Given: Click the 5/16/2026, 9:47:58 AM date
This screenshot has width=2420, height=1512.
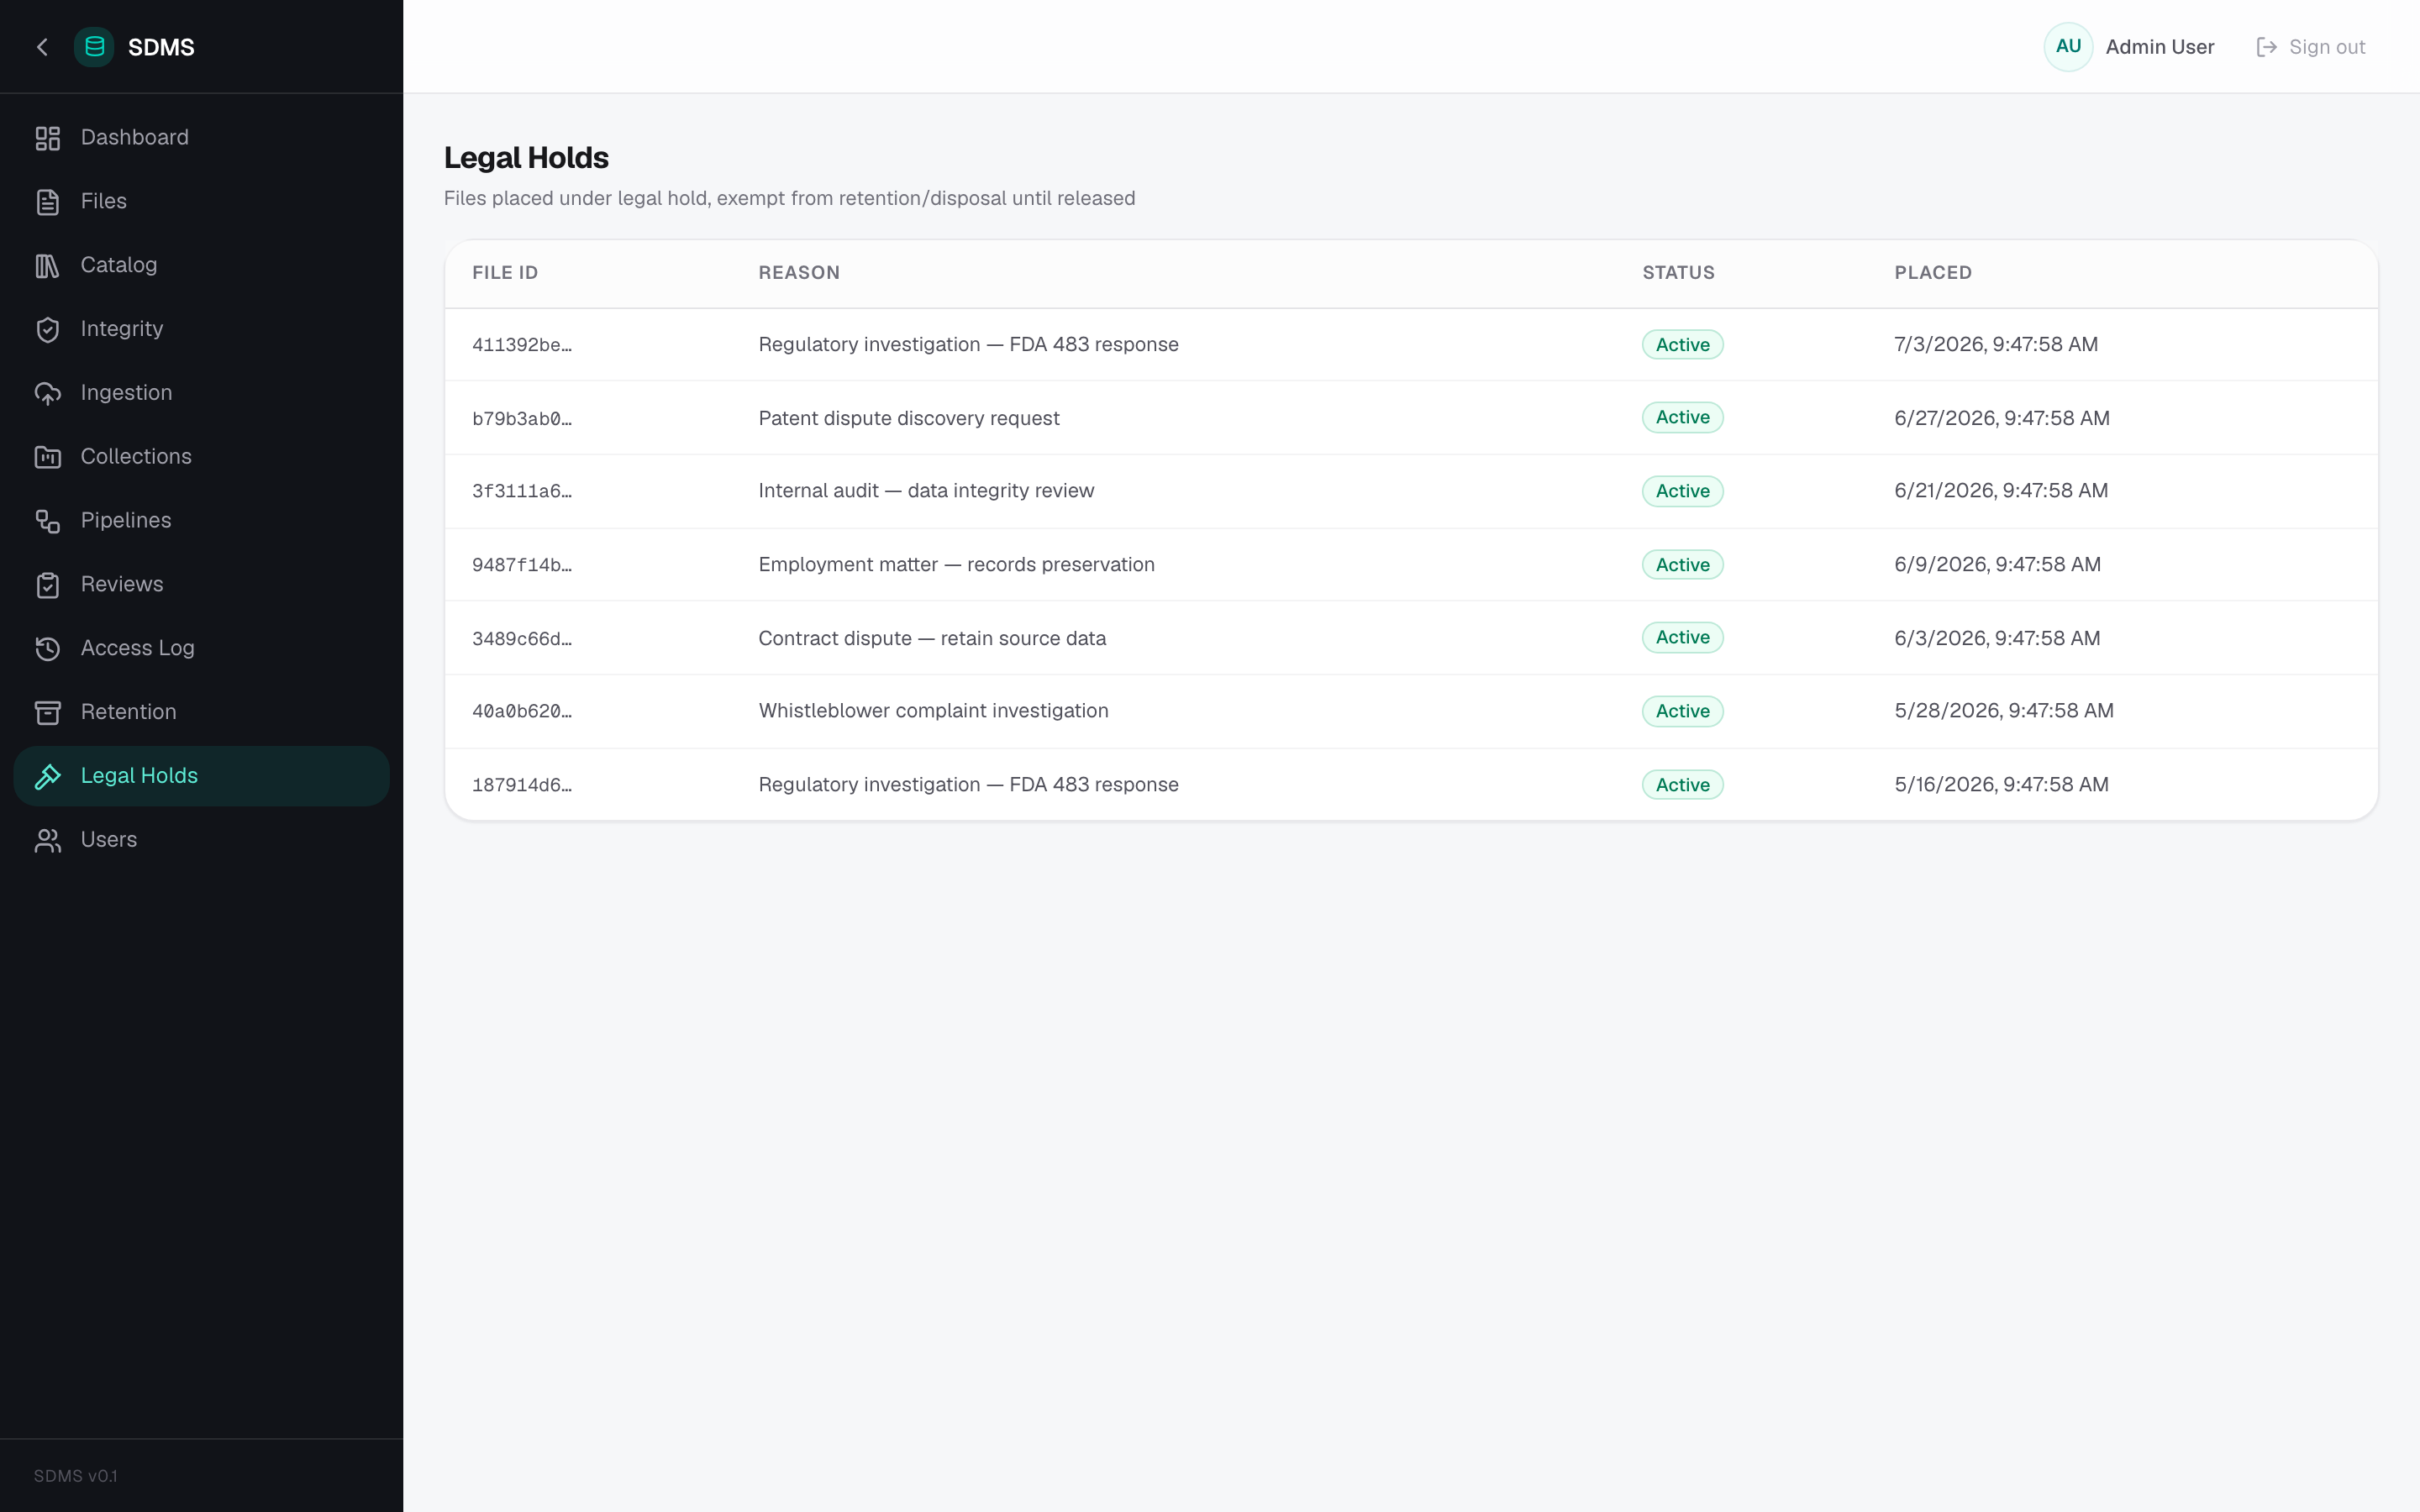Looking at the screenshot, I should click(x=2001, y=785).
